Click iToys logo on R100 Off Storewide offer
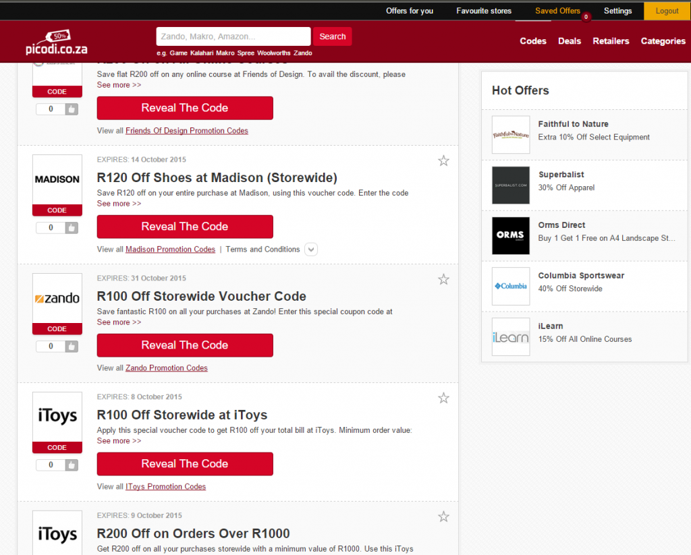The width and height of the screenshot is (691, 555). pyautogui.click(x=57, y=417)
